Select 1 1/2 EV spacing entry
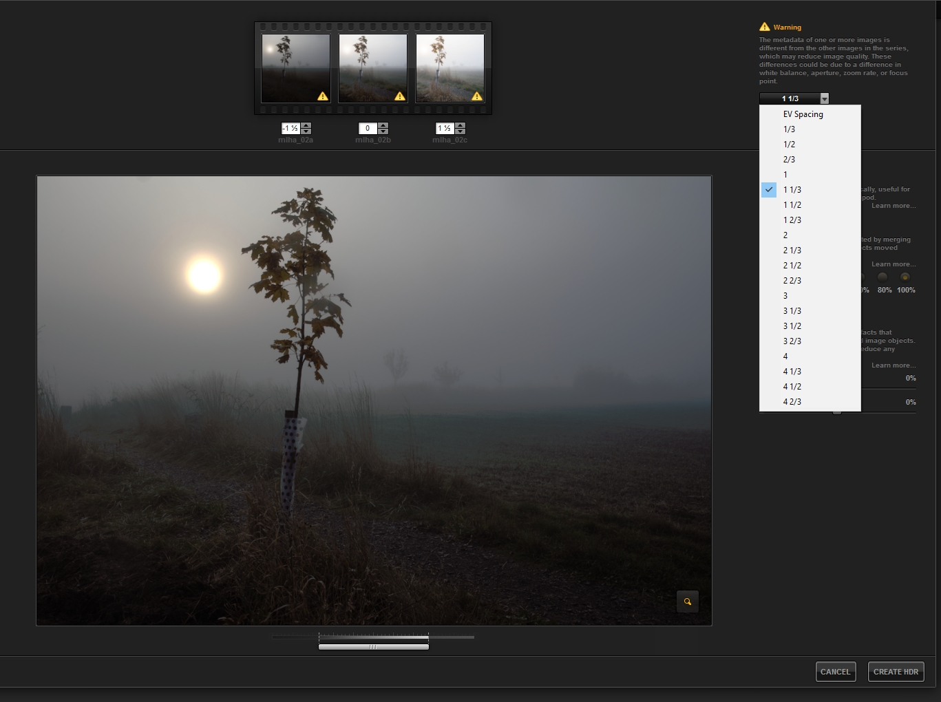Image resolution: width=941 pixels, height=702 pixels. click(792, 205)
